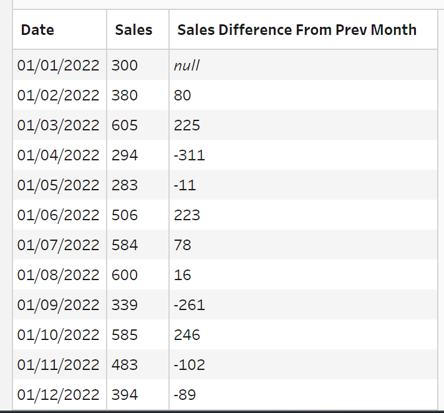Click the sales value 394
This screenshot has width=444, height=413.
tap(125, 395)
